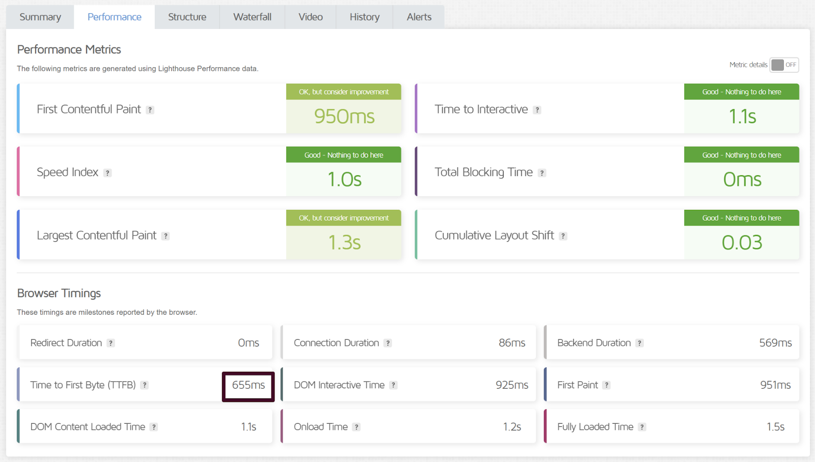This screenshot has height=462, width=815.
Task: Open help icon for Time to First Byte
Action: [x=145, y=385]
